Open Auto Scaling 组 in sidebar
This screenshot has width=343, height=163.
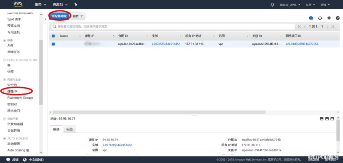18,150
